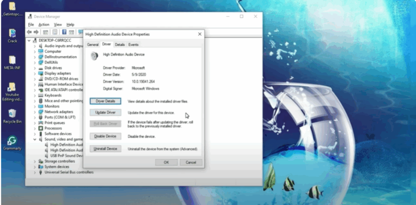Click the Microsoft Windows digital signer text

click(x=145, y=89)
